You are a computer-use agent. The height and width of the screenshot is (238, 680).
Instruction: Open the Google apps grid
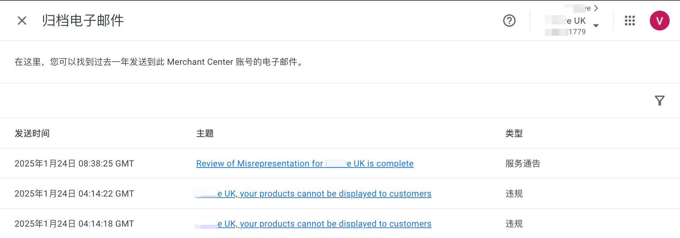(x=630, y=21)
